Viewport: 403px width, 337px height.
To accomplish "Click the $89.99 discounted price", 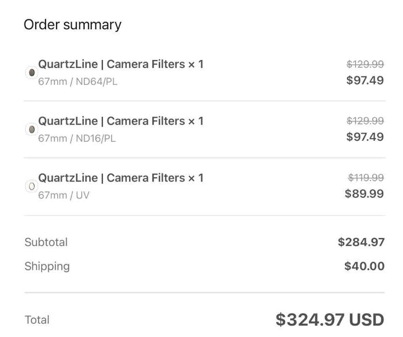I will 364,194.
